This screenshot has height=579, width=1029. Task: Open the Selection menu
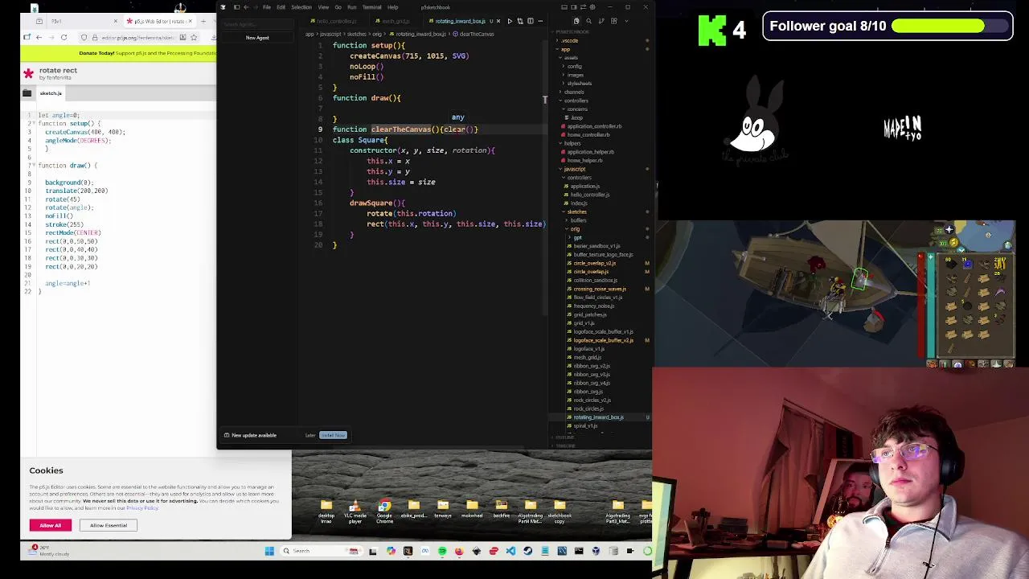[x=301, y=7]
